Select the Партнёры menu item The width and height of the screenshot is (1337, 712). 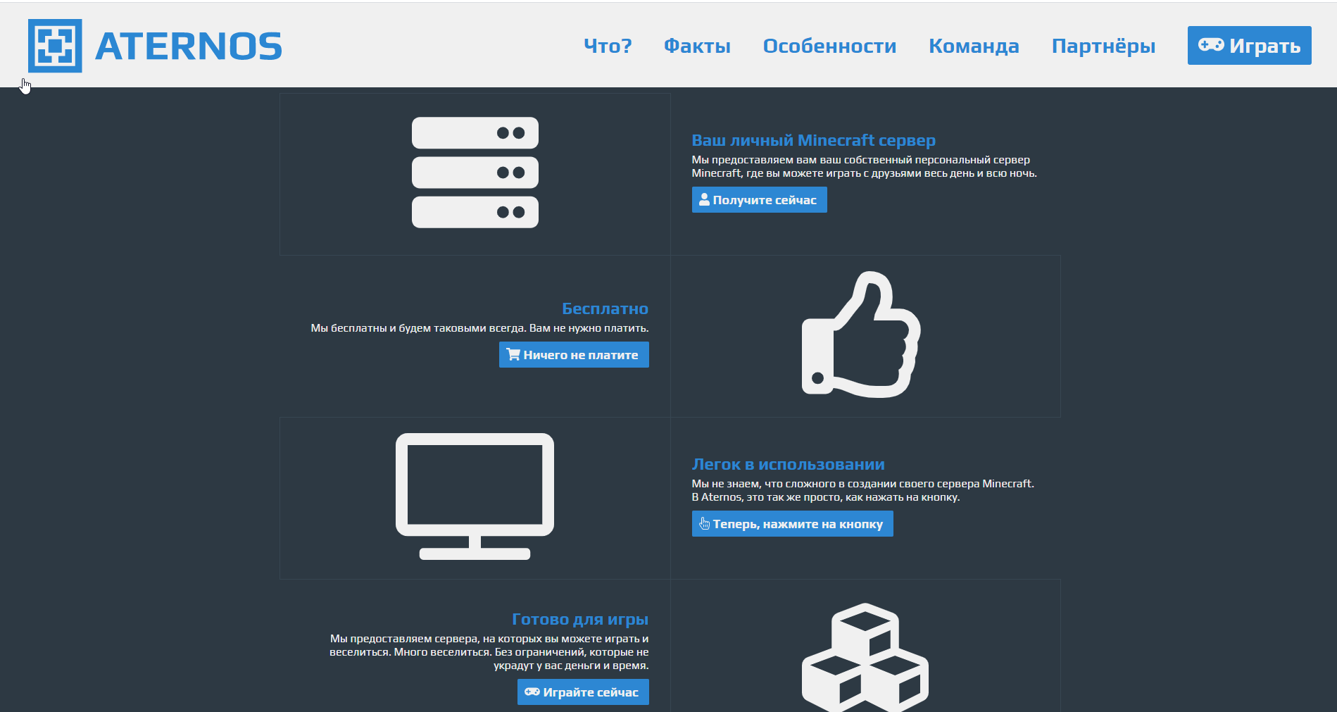click(x=1103, y=46)
